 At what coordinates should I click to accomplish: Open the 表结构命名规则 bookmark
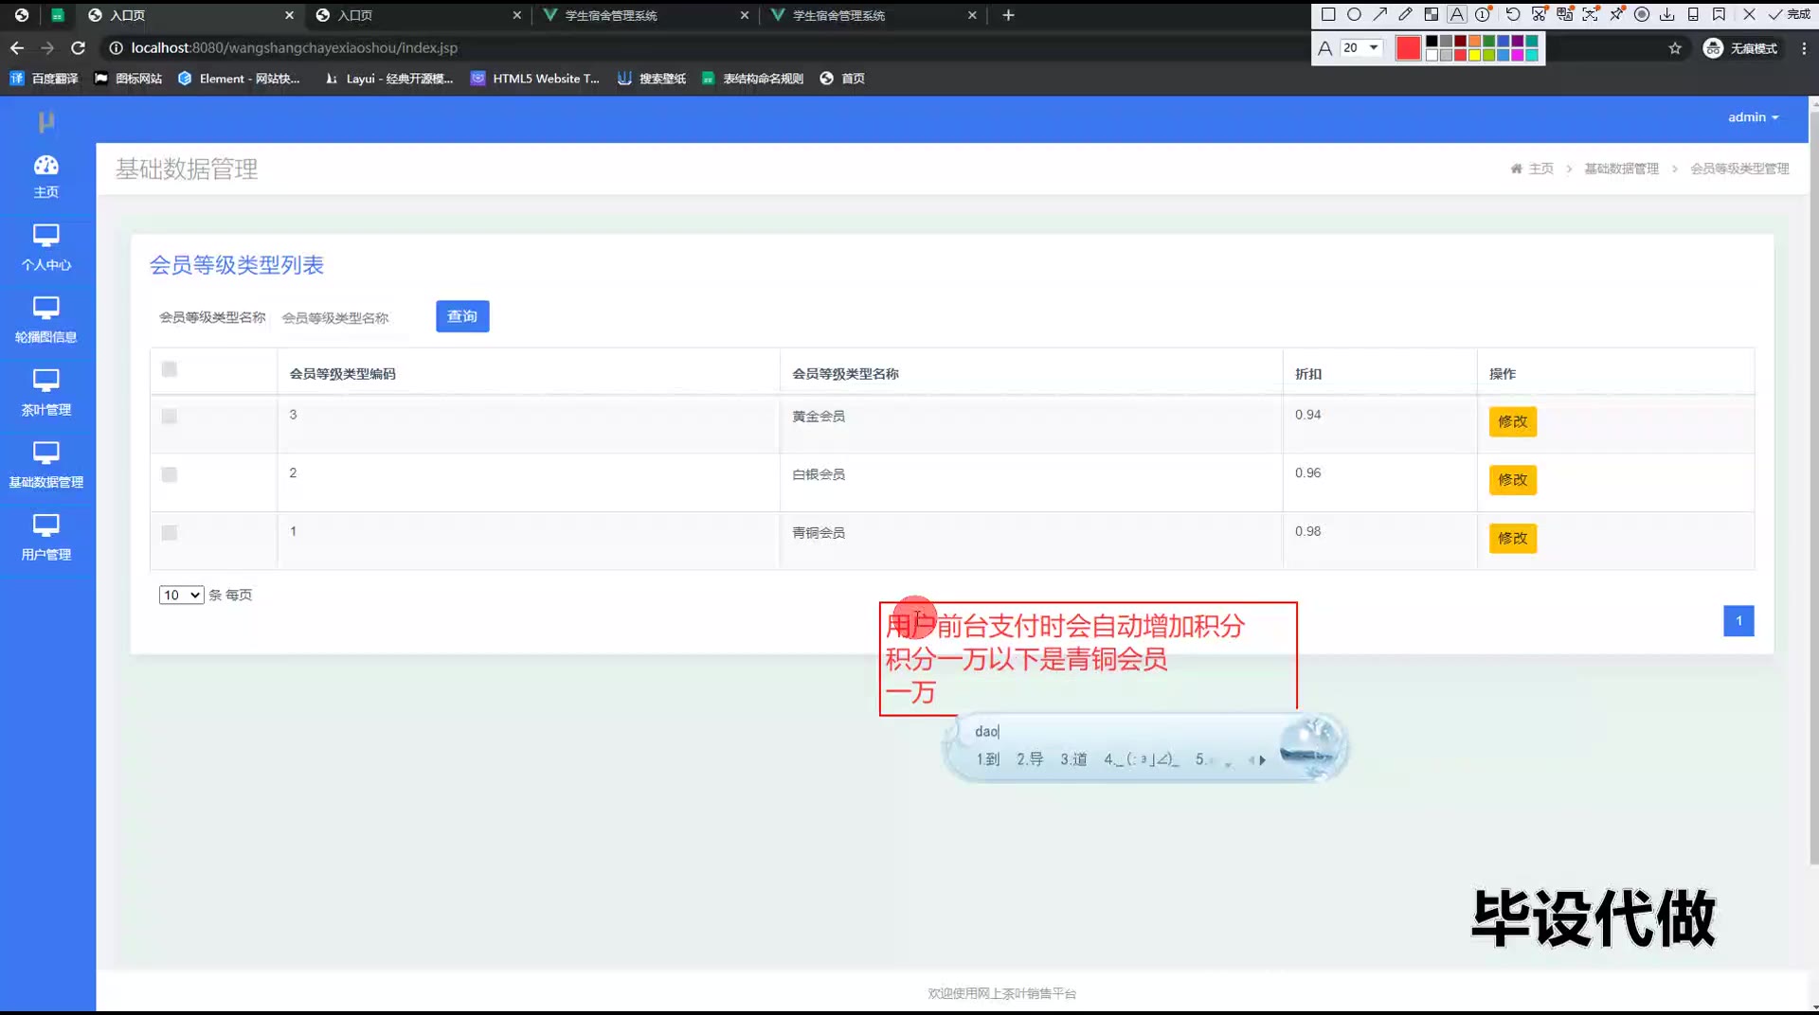coord(753,79)
